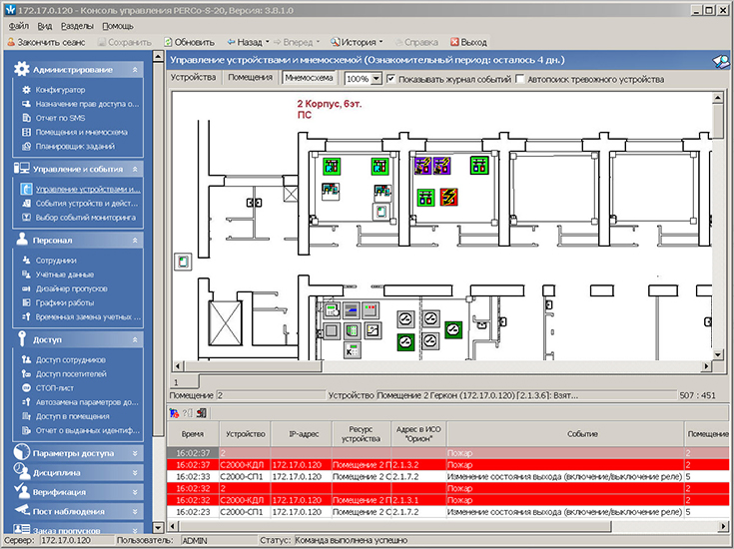734x549 pixels.
Task: Click the red lightning device icon on floor plan
Action: [450, 196]
